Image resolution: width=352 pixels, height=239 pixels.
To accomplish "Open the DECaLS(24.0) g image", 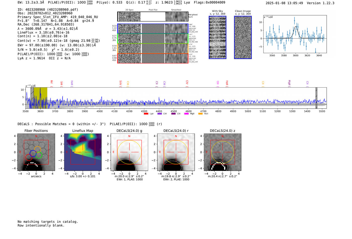I will pyautogui.click(x=129, y=152).
